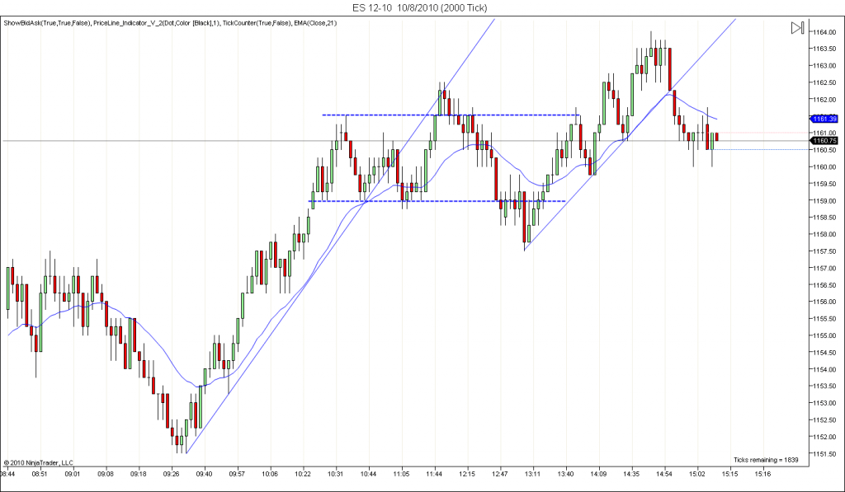
Task: Click the black 1160.75 last price marker
Action: point(824,140)
